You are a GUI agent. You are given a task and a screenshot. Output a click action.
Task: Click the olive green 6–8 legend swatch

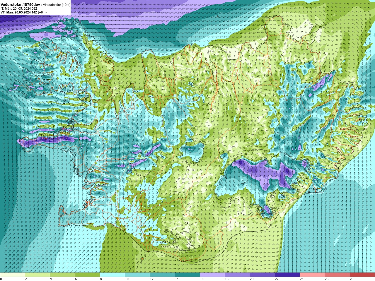(x=88, y=275)
